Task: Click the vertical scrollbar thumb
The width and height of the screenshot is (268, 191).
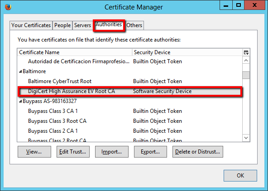Action: click(246, 75)
